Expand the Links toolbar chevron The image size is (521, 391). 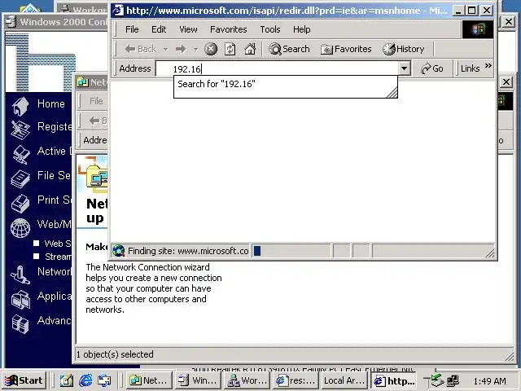(488, 65)
